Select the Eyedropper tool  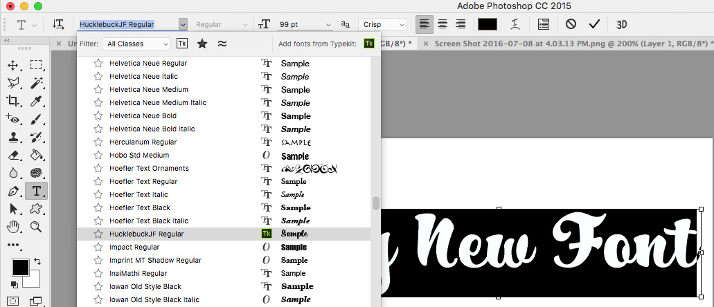coord(36,101)
